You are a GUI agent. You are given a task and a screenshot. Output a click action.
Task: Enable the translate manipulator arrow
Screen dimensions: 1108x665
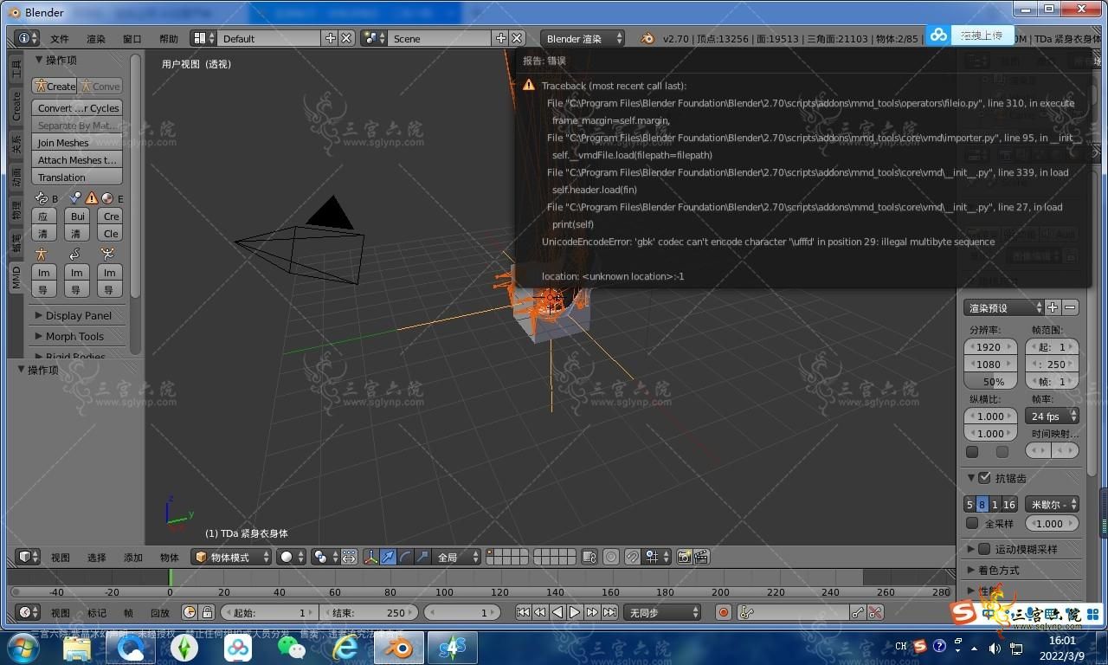[389, 557]
